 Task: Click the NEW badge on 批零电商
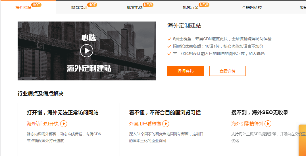tap(148, 5)
